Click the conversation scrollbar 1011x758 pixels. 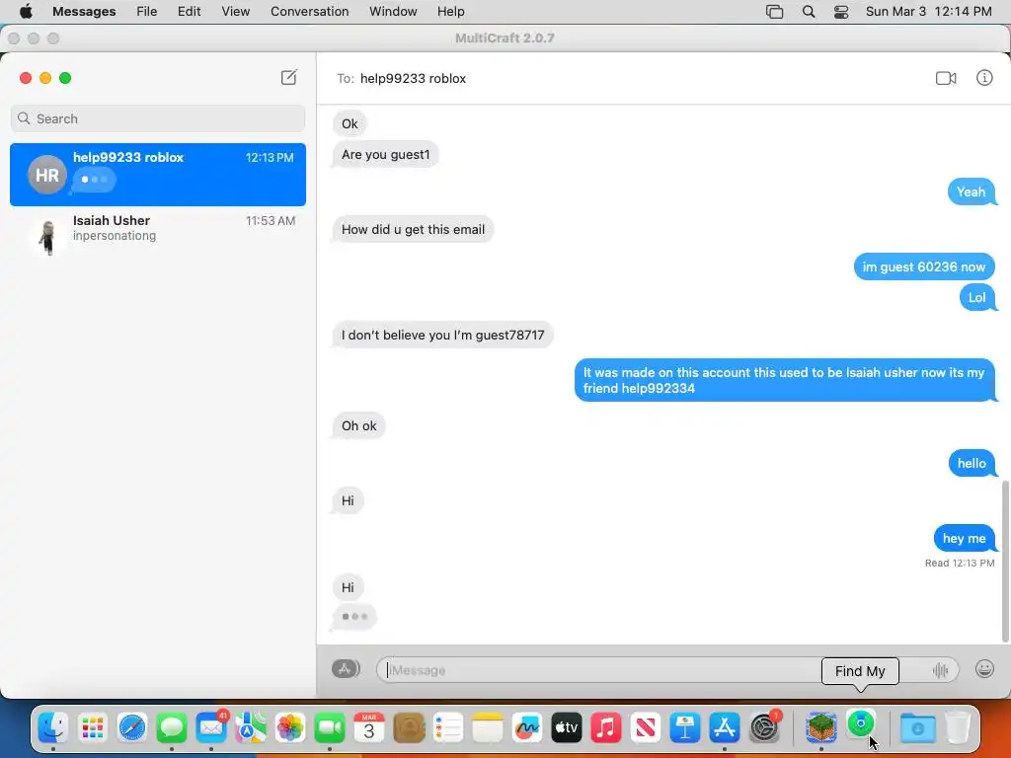(x=1004, y=561)
